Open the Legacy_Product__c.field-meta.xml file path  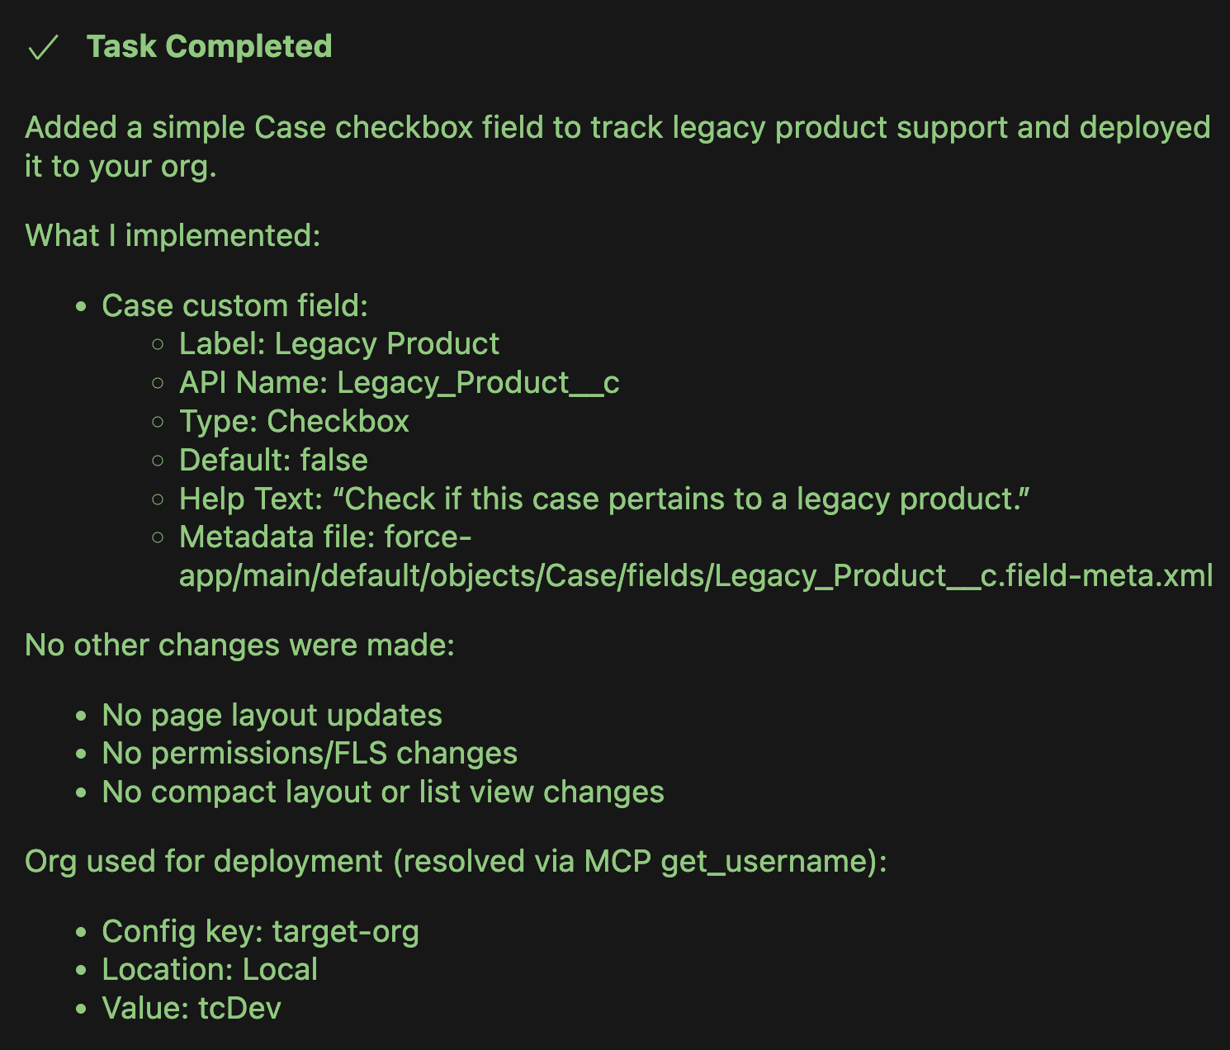[x=695, y=576]
